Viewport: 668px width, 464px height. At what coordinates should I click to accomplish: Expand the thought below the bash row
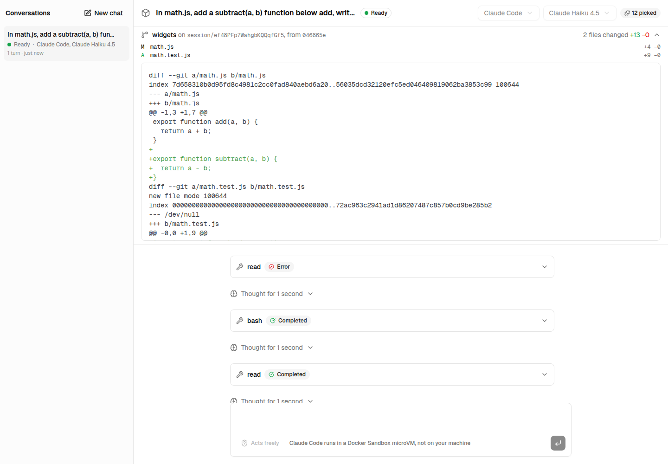[x=272, y=348]
